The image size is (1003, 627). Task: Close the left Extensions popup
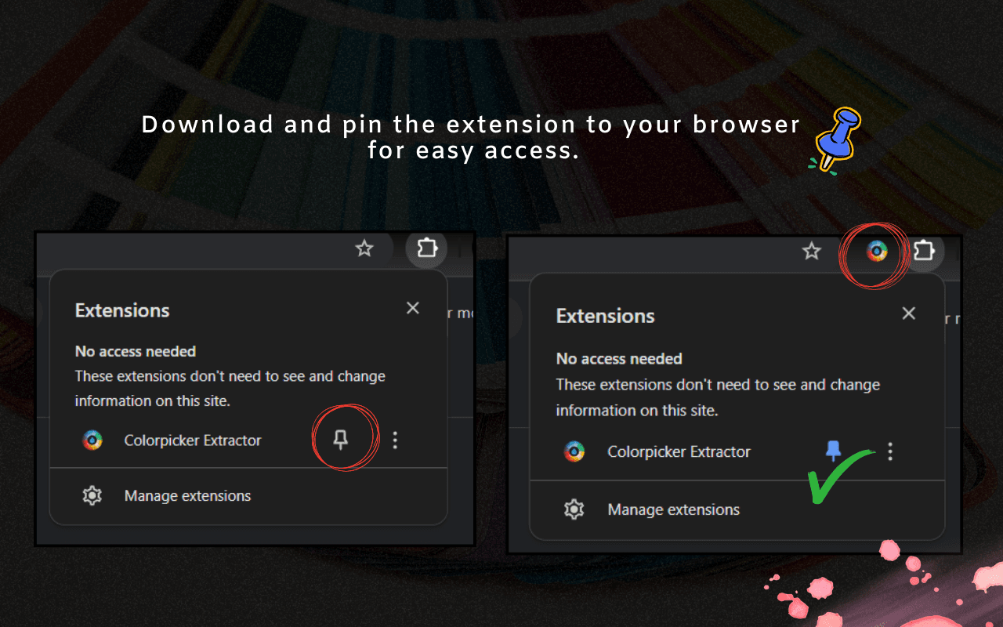(x=413, y=308)
